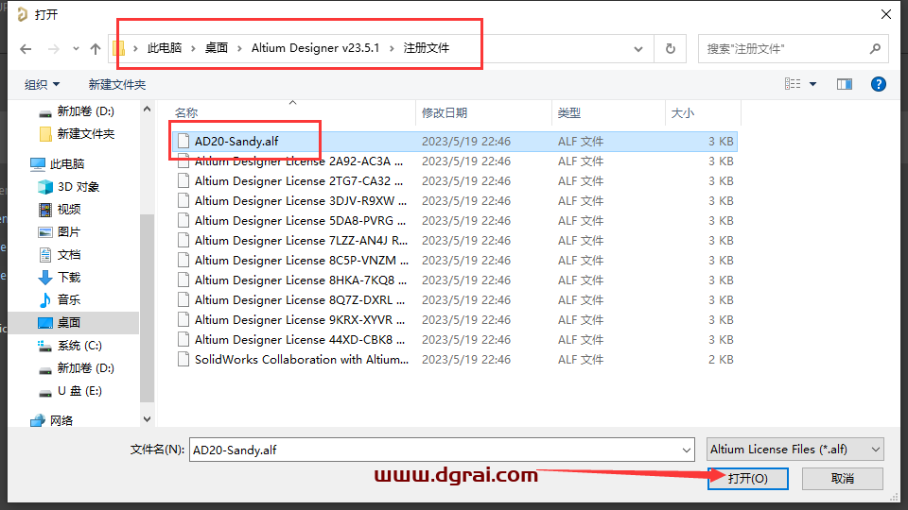Click Altium Designer v23.5.1 in breadcrumb
This screenshot has width=908, height=510.
[316, 48]
